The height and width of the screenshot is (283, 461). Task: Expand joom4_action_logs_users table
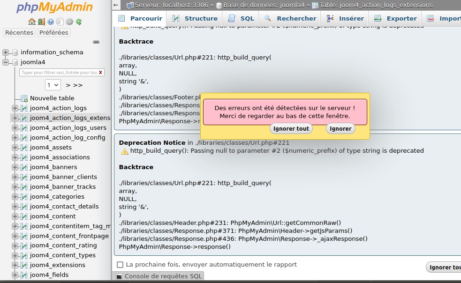tap(15, 128)
